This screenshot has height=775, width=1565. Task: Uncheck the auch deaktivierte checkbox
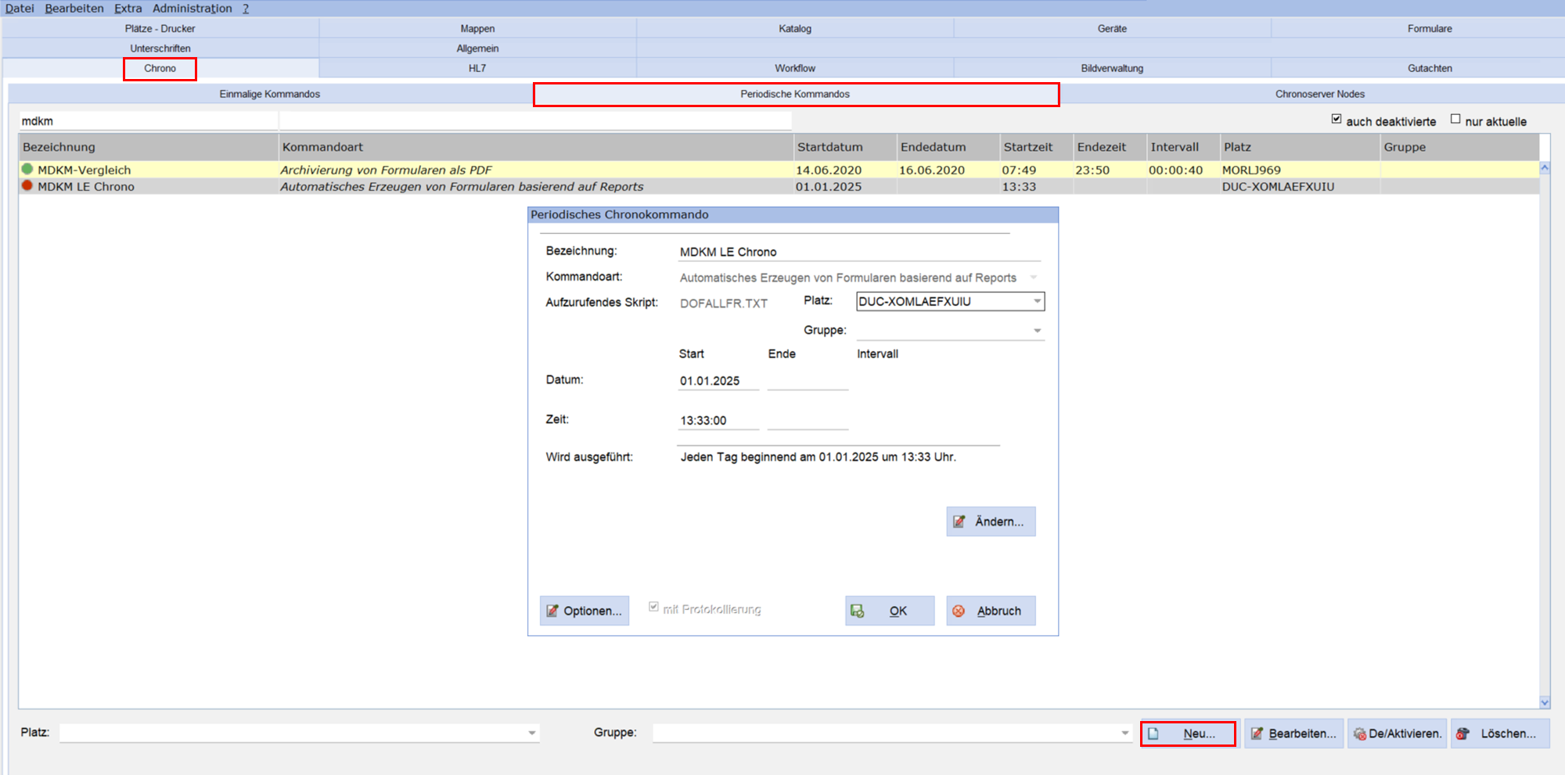coord(1337,119)
